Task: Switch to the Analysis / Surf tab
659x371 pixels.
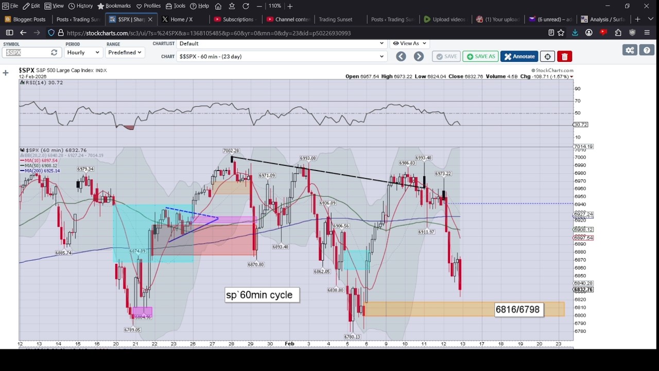Action: coord(602,20)
